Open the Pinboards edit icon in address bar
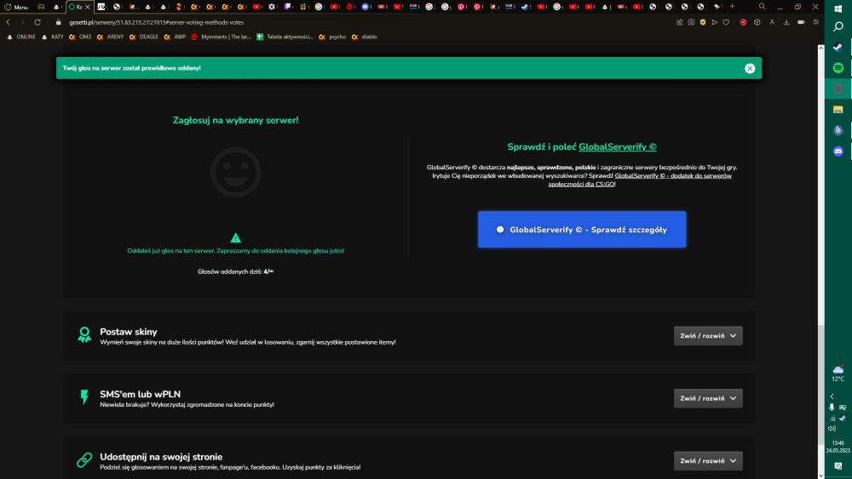Screen dimensions: 852x479 pos(679,22)
